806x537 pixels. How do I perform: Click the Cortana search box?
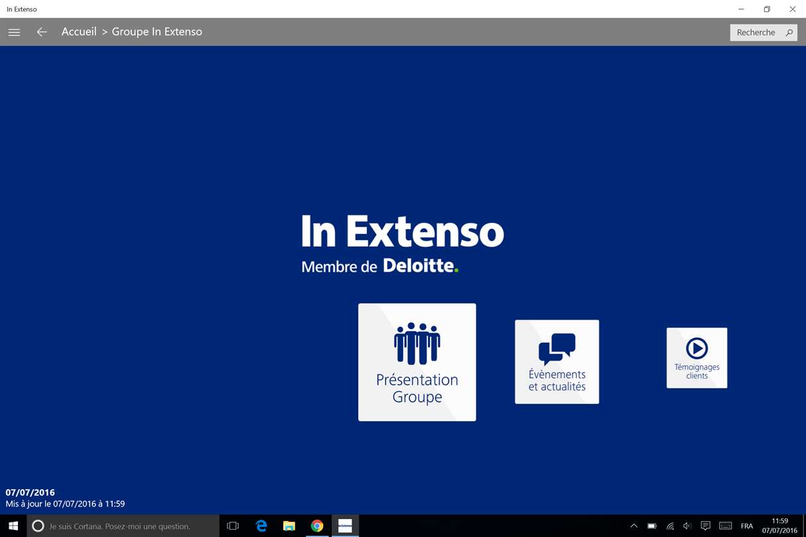point(123,526)
